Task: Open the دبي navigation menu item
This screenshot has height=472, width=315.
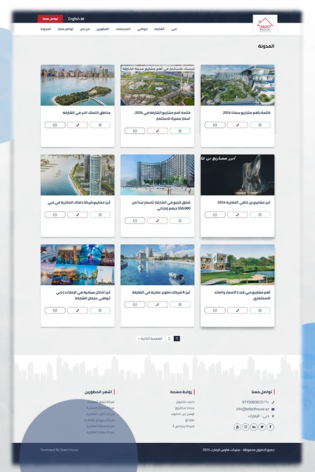Action: (174, 29)
